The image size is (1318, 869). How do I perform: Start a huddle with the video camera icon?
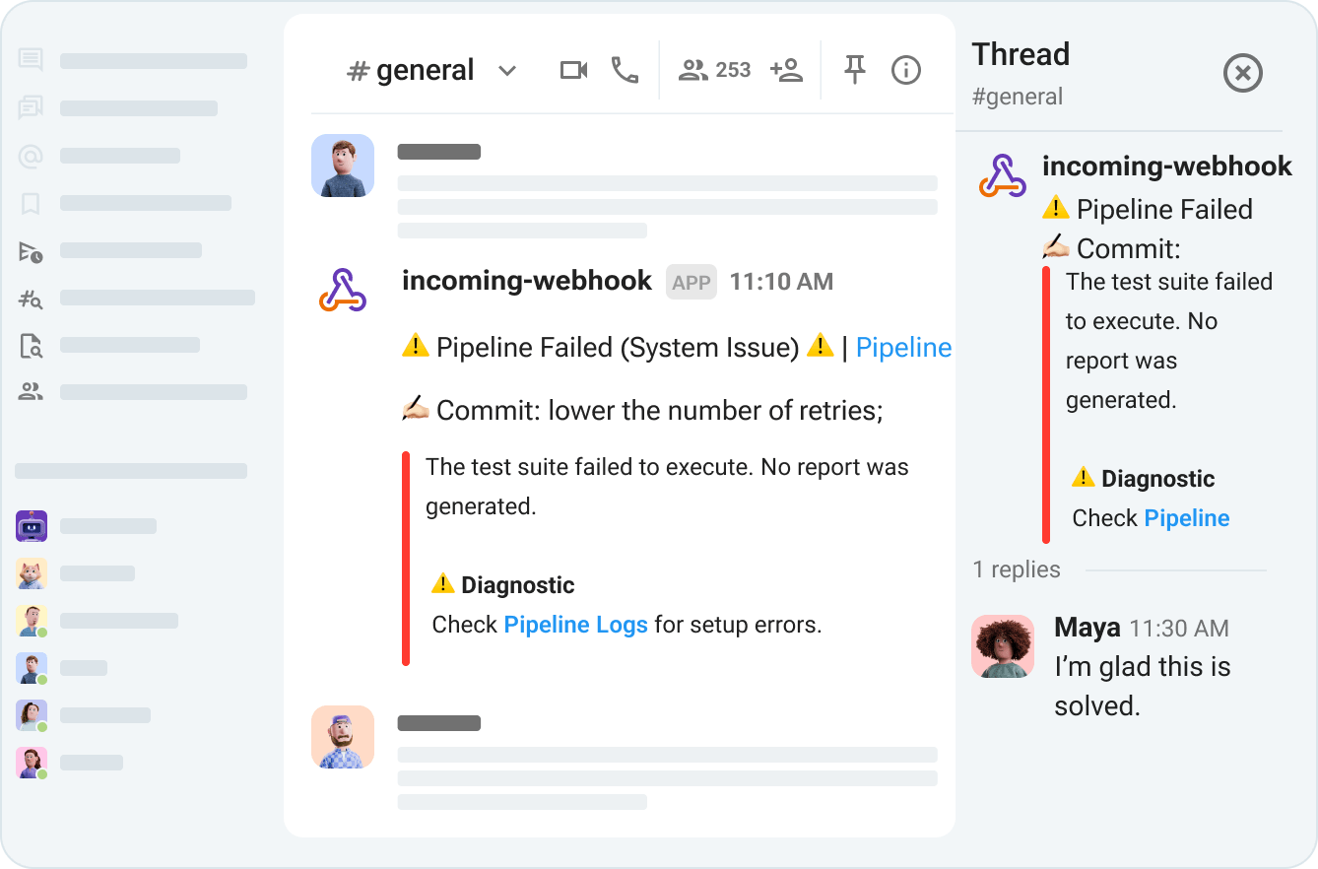573,69
